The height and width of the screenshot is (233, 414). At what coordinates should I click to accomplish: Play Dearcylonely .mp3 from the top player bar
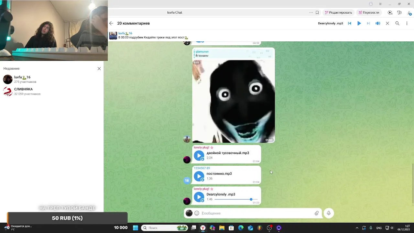[x=359, y=23]
